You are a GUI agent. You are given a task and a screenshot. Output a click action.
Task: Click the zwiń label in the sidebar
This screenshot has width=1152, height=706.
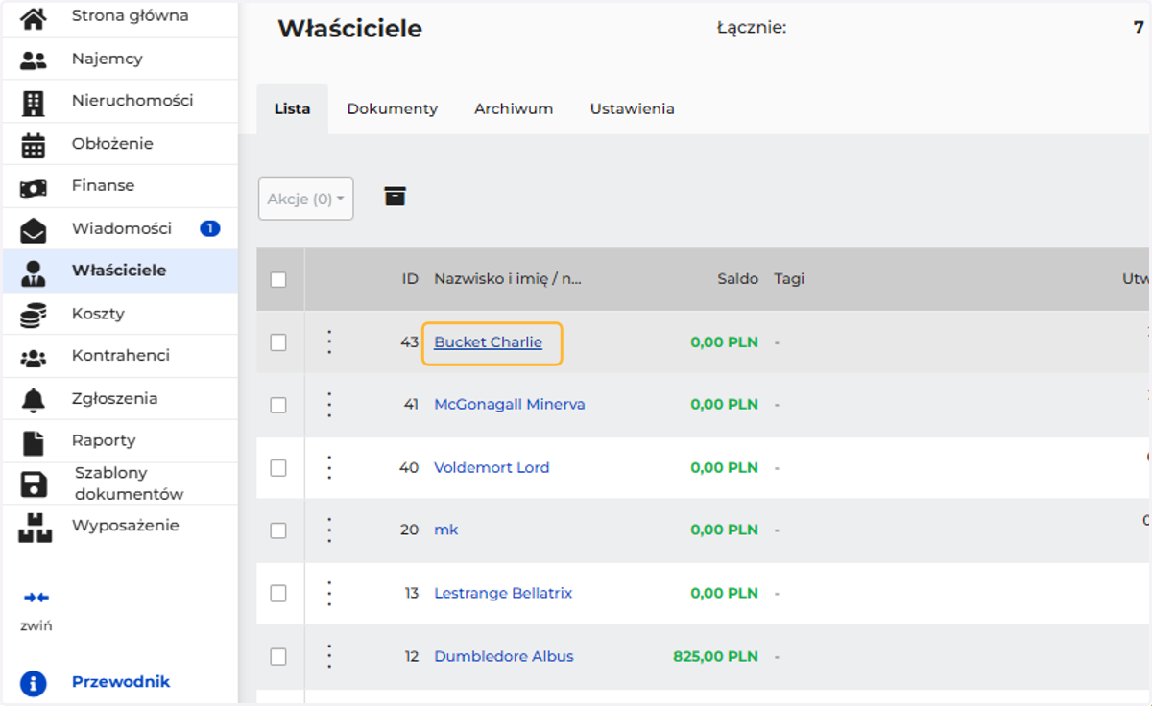coord(36,626)
